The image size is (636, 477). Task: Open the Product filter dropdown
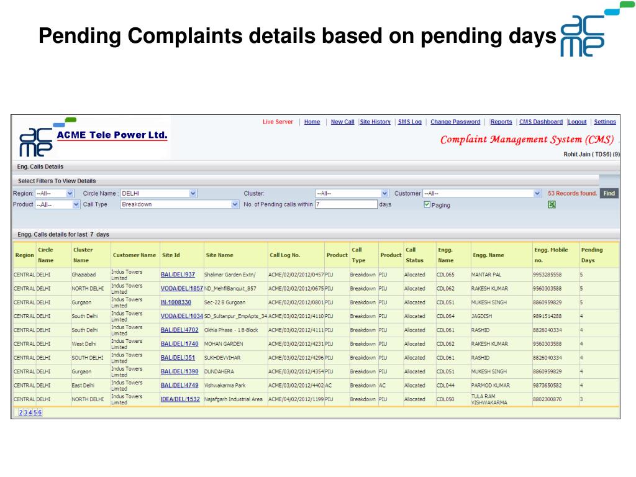click(57, 204)
